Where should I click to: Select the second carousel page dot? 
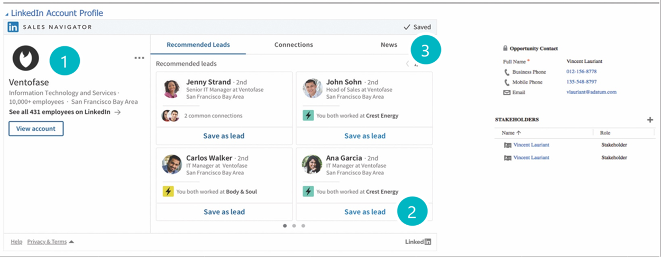(294, 226)
